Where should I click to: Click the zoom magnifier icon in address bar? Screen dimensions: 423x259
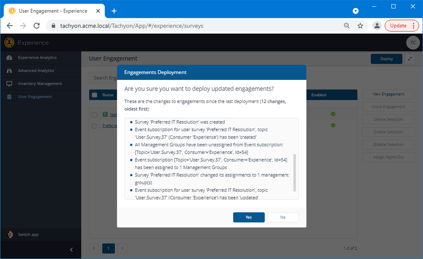(347, 25)
